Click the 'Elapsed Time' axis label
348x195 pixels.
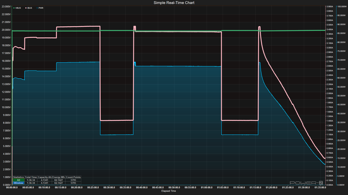click(168, 191)
